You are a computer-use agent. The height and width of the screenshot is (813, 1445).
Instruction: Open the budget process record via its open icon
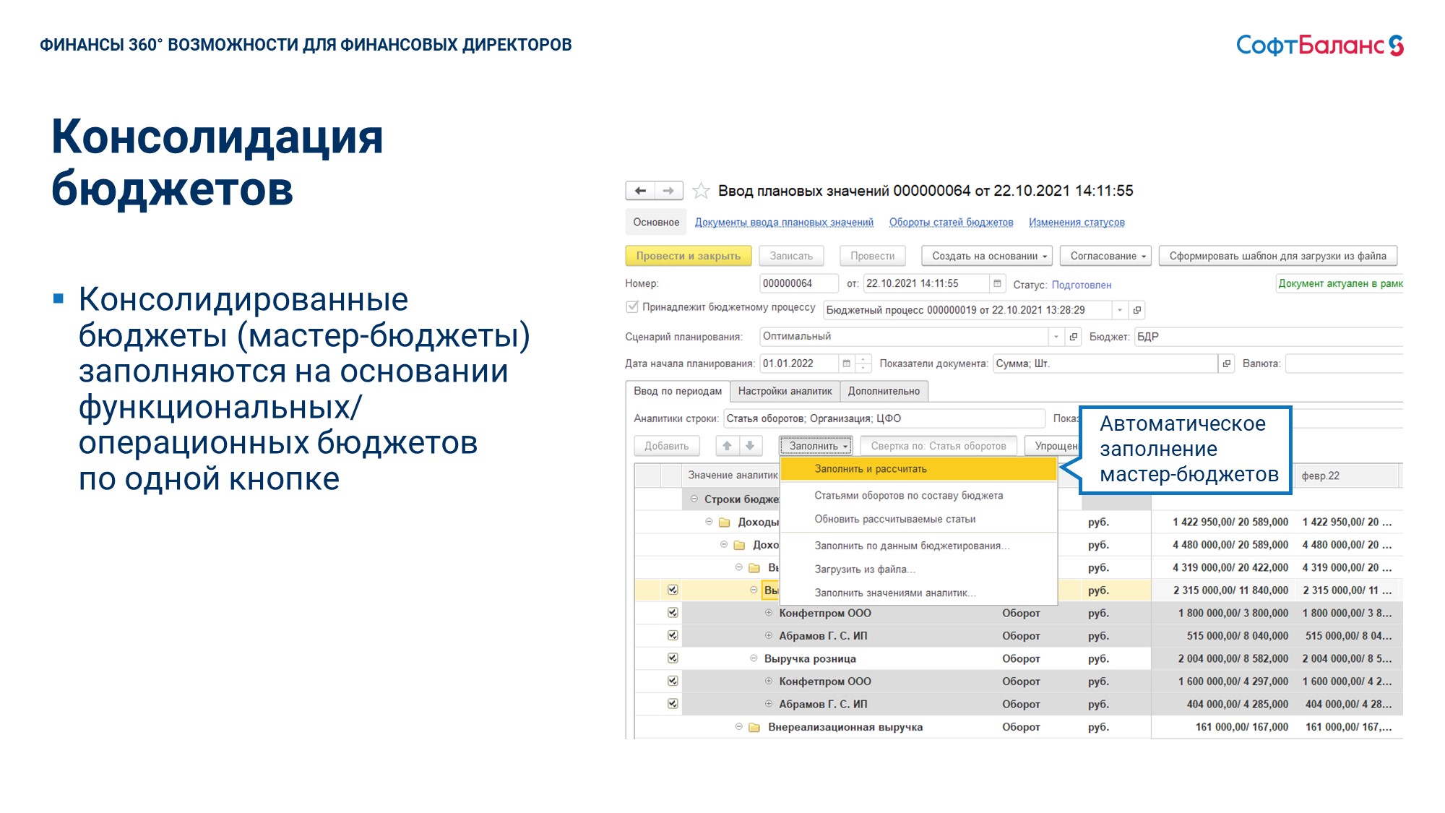coord(1137,310)
